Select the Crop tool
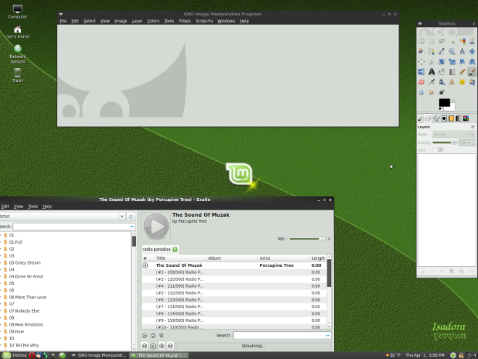This screenshot has width=478, height=359. coord(432,62)
